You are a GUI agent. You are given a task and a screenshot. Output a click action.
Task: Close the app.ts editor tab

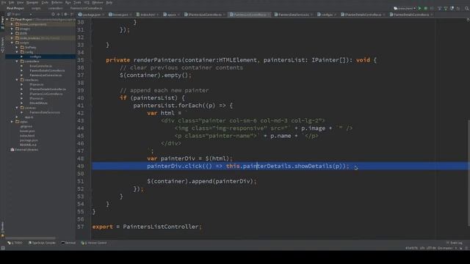coord(178,15)
